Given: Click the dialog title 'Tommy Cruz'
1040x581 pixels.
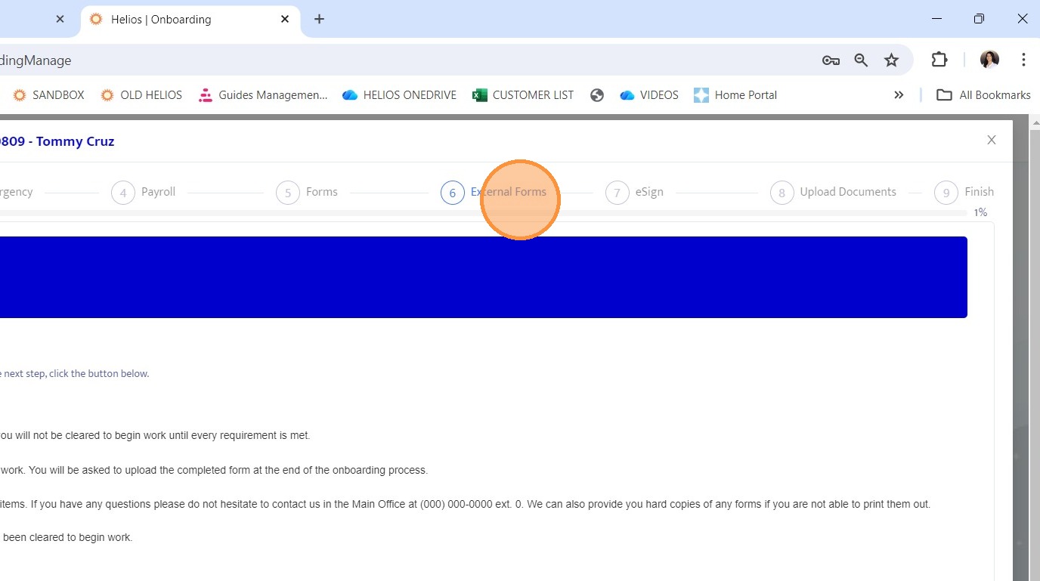Looking at the screenshot, I should click(x=75, y=141).
